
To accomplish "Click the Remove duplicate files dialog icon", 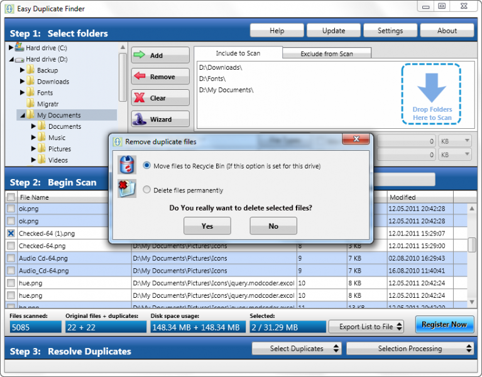I will (x=118, y=141).
